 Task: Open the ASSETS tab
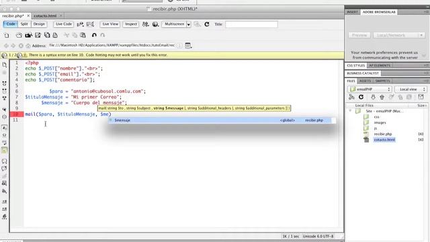point(365,81)
